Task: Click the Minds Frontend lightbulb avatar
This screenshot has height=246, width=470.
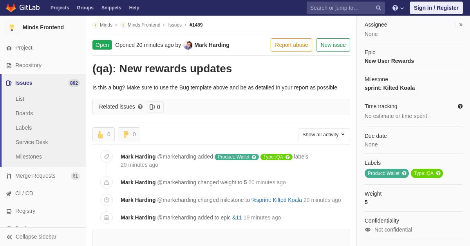Action: pyautogui.click(x=12, y=27)
